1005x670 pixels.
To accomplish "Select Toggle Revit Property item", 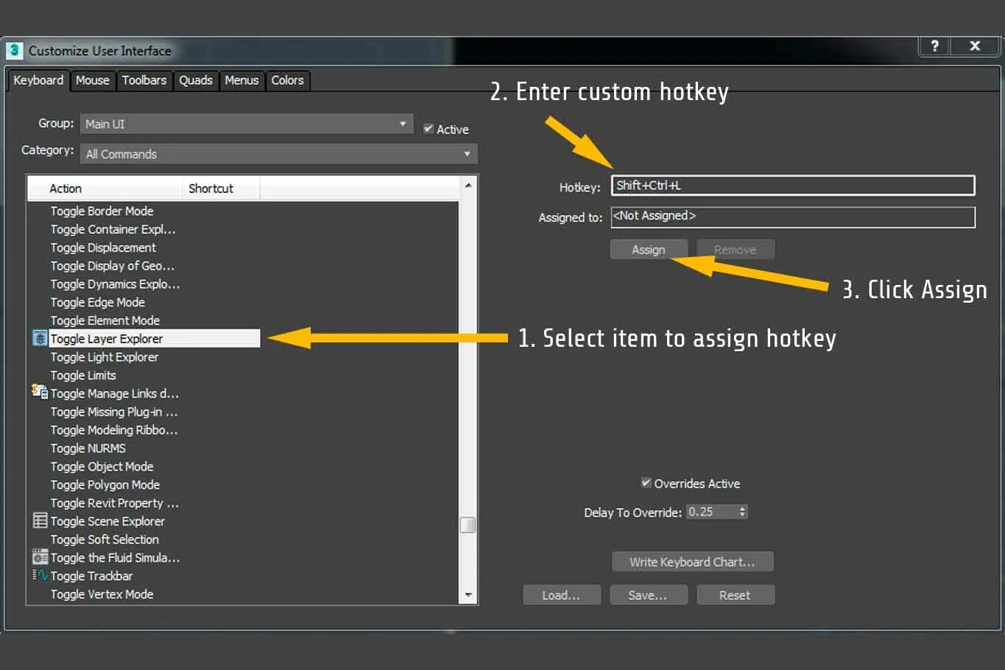I will [114, 503].
